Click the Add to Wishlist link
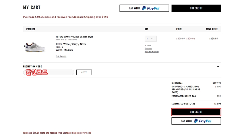The image size is (244, 138). (152, 52)
